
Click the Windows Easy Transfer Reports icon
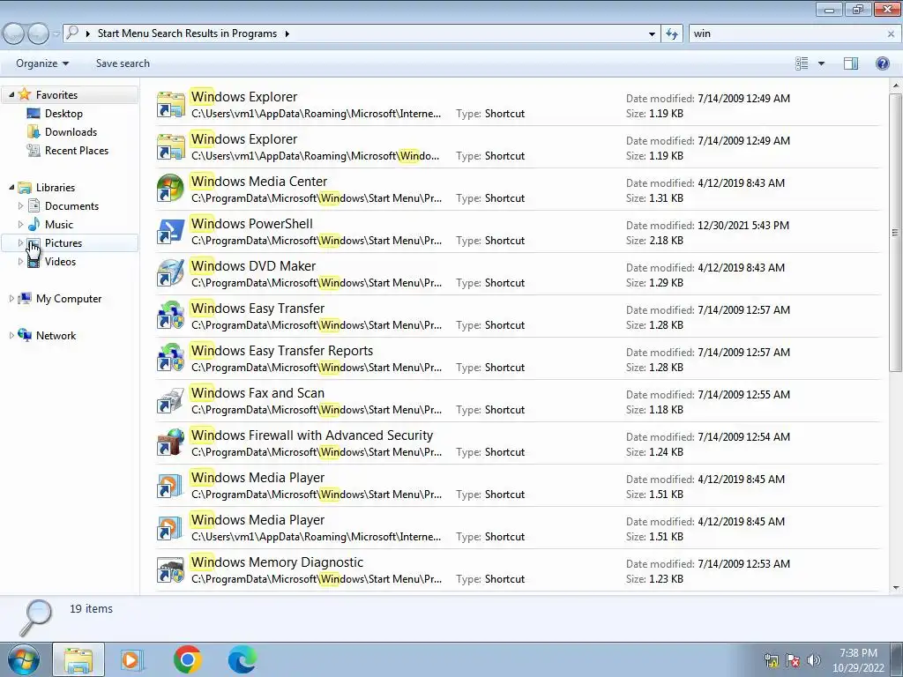(x=170, y=358)
